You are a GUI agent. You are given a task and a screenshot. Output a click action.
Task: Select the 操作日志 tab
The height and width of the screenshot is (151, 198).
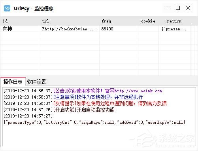tap(13, 82)
